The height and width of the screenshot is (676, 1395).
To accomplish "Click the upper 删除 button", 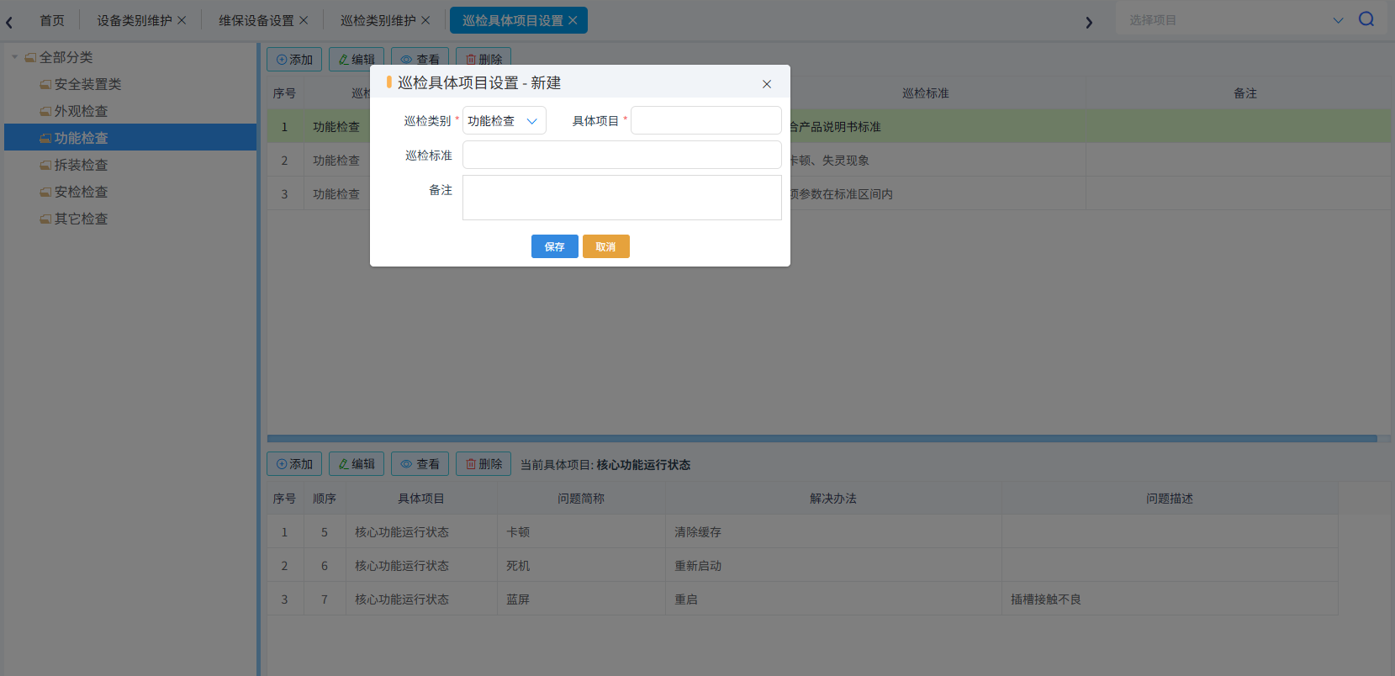I will (483, 59).
